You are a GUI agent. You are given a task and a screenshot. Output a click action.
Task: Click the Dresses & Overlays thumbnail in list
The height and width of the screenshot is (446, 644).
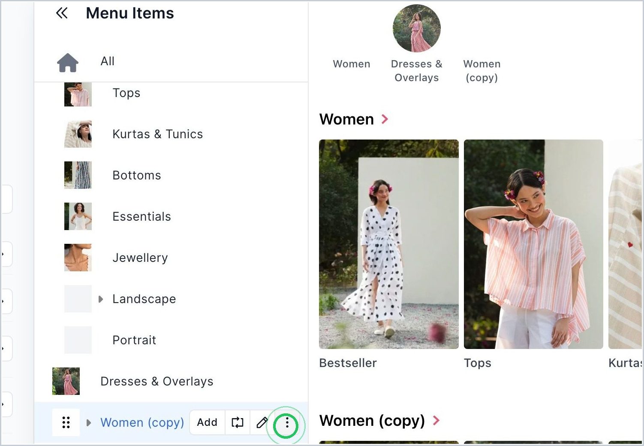pyautogui.click(x=66, y=381)
